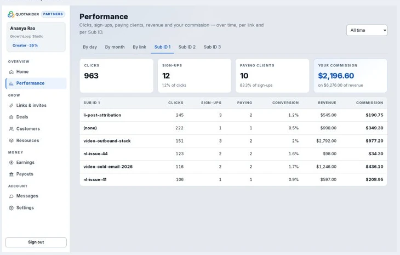This screenshot has width=400, height=255.
Task: Open account Settings
Action: click(36, 208)
